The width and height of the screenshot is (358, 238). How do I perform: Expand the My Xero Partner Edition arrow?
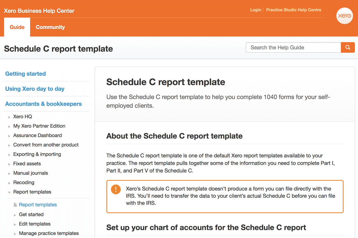[10, 126]
